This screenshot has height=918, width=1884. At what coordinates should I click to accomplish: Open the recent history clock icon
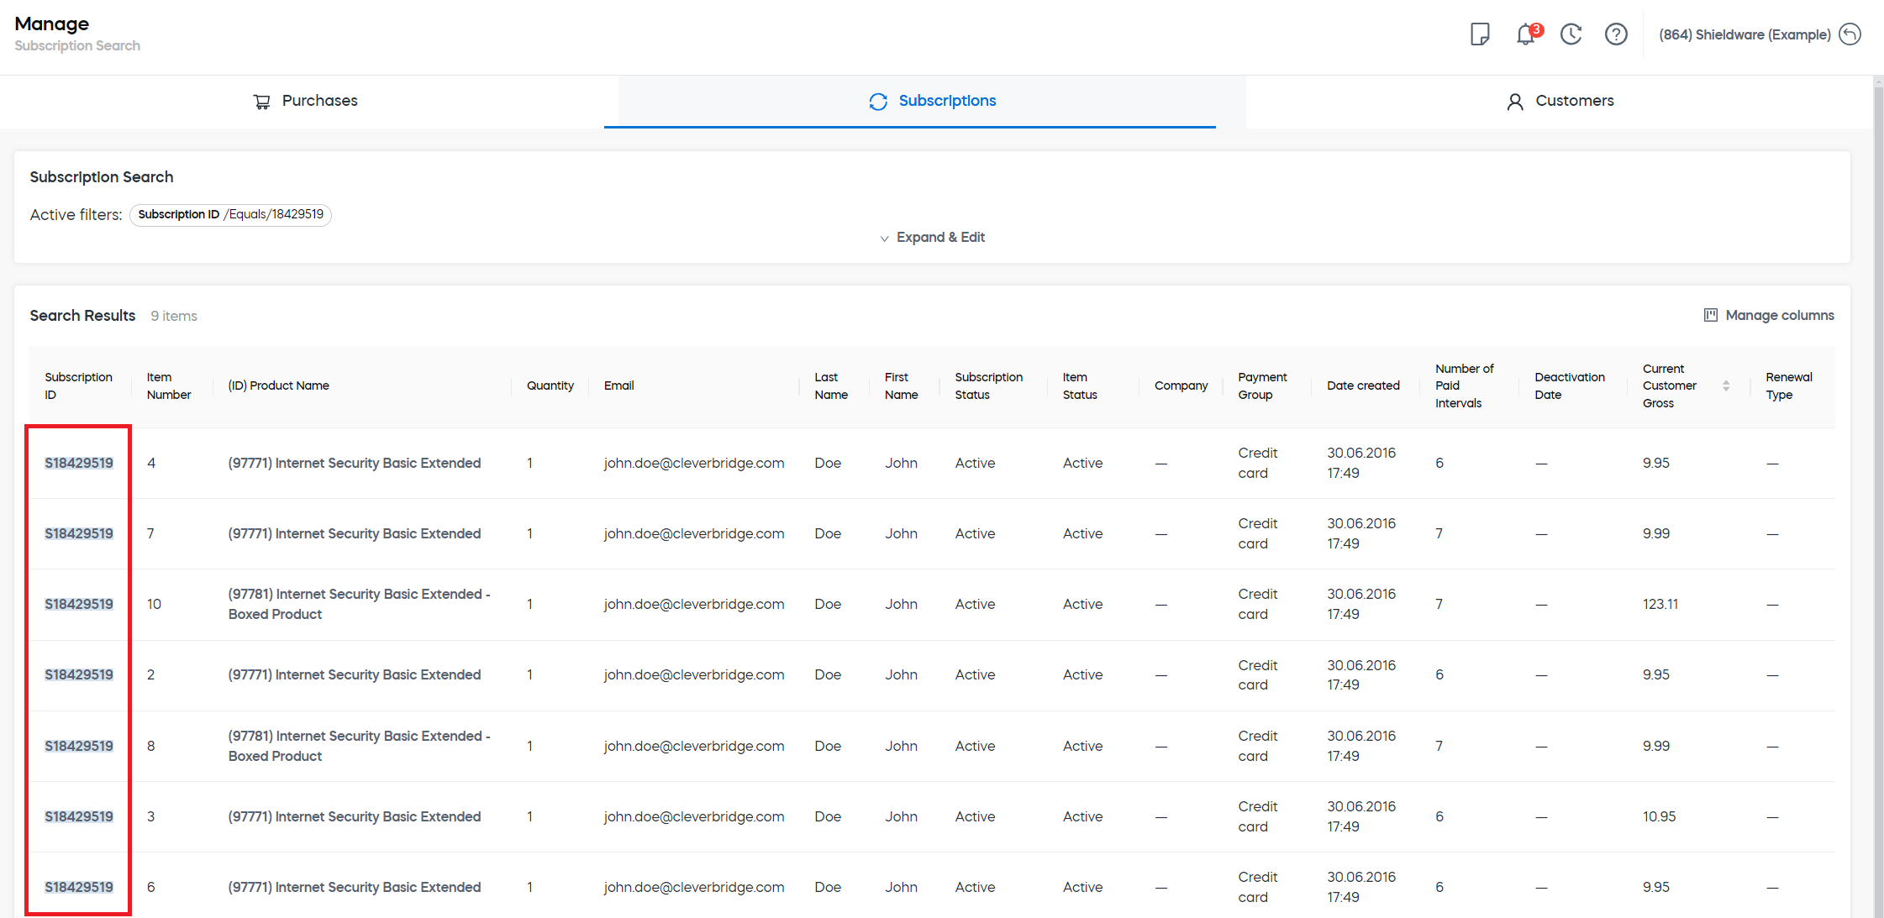pyautogui.click(x=1571, y=34)
